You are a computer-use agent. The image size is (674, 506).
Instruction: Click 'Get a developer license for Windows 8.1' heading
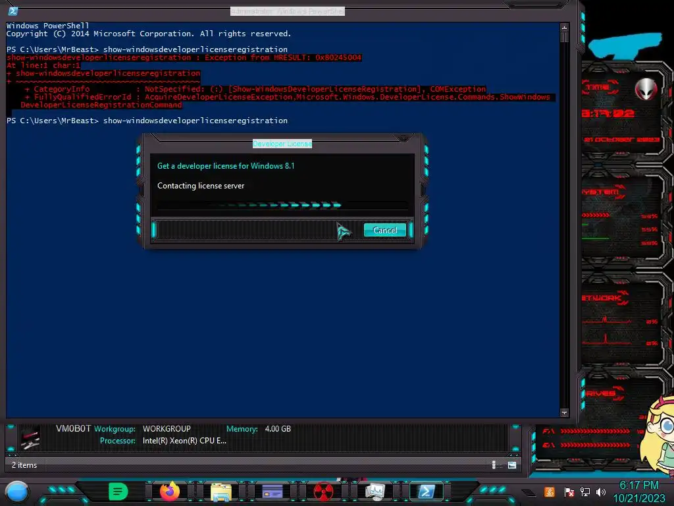coord(226,166)
